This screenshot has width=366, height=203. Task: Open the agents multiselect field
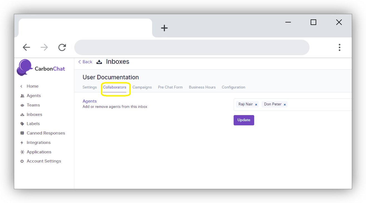[320, 105]
